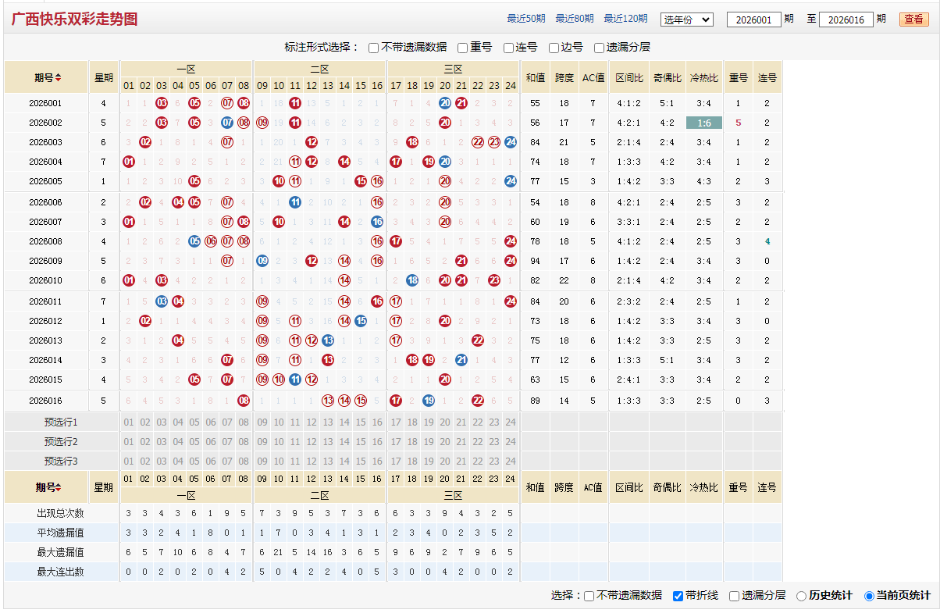Click blue ball 20 in issue 2026001
This screenshot has width=940, height=613.
pyautogui.click(x=445, y=103)
